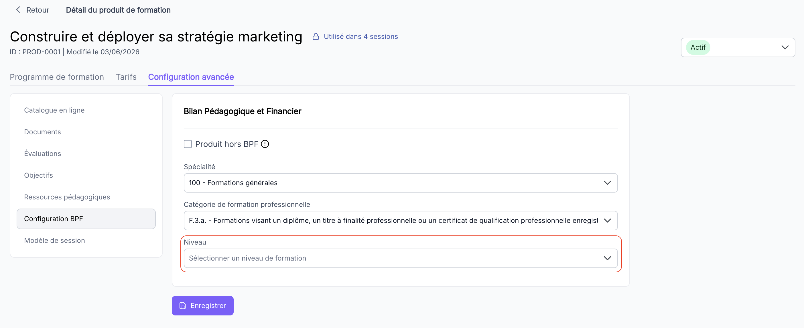Click the Enregistrer button
Screen dimensions: 804x328
(x=202, y=306)
